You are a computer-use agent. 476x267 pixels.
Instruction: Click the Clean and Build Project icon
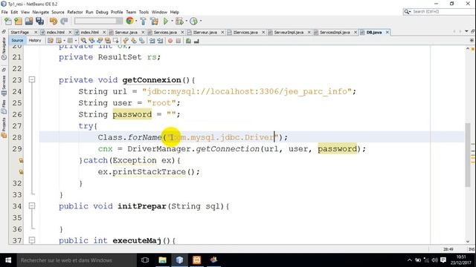(154, 22)
